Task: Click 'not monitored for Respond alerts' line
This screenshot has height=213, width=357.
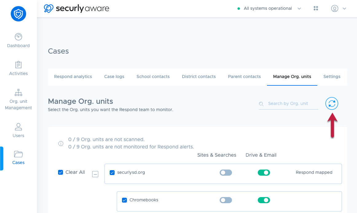Action: point(131,147)
